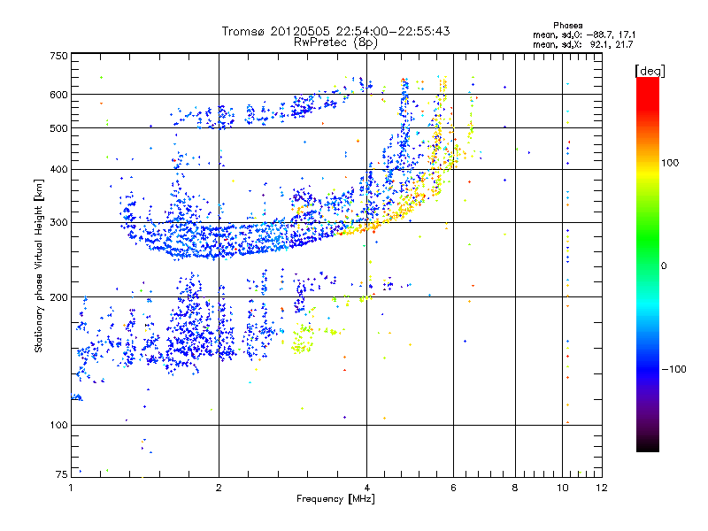Click the x-axis label '8'
This screenshot has height=531, width=708.
[x=515, y=488]
